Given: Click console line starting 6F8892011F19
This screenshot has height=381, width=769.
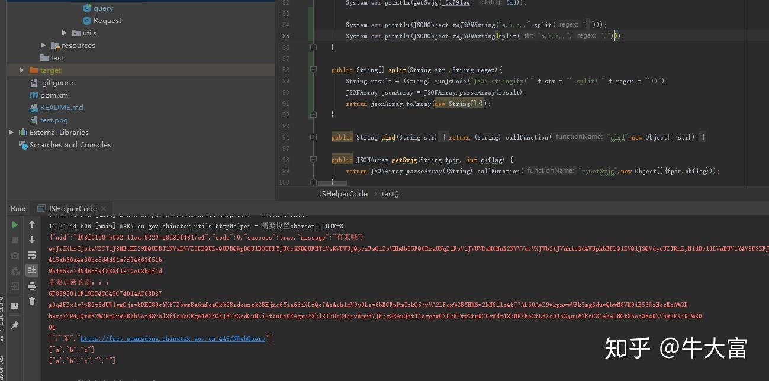Looking at the screenshot, I should 105,293.
